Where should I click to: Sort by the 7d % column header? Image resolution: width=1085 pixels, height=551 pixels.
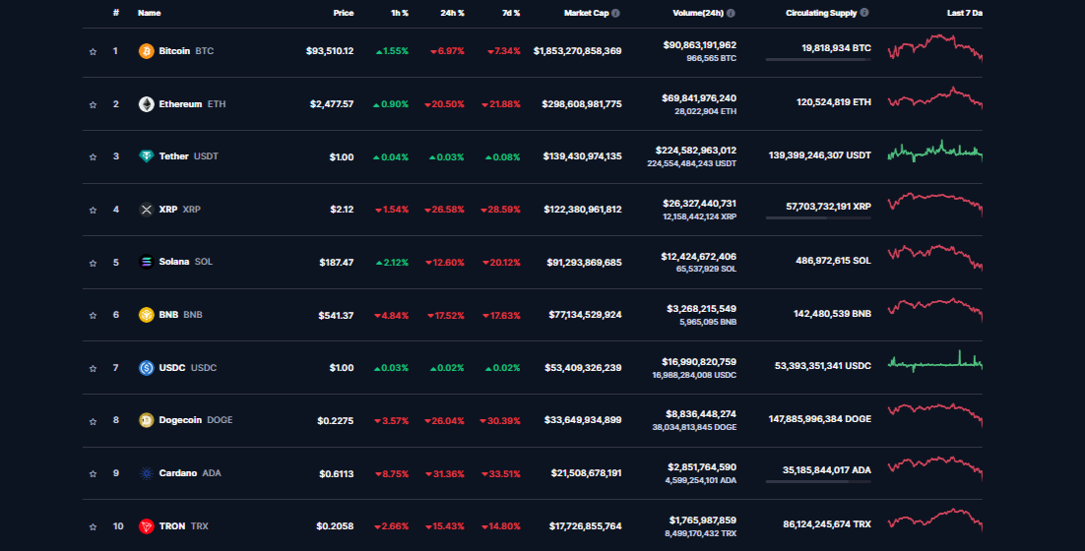point(510,13)
